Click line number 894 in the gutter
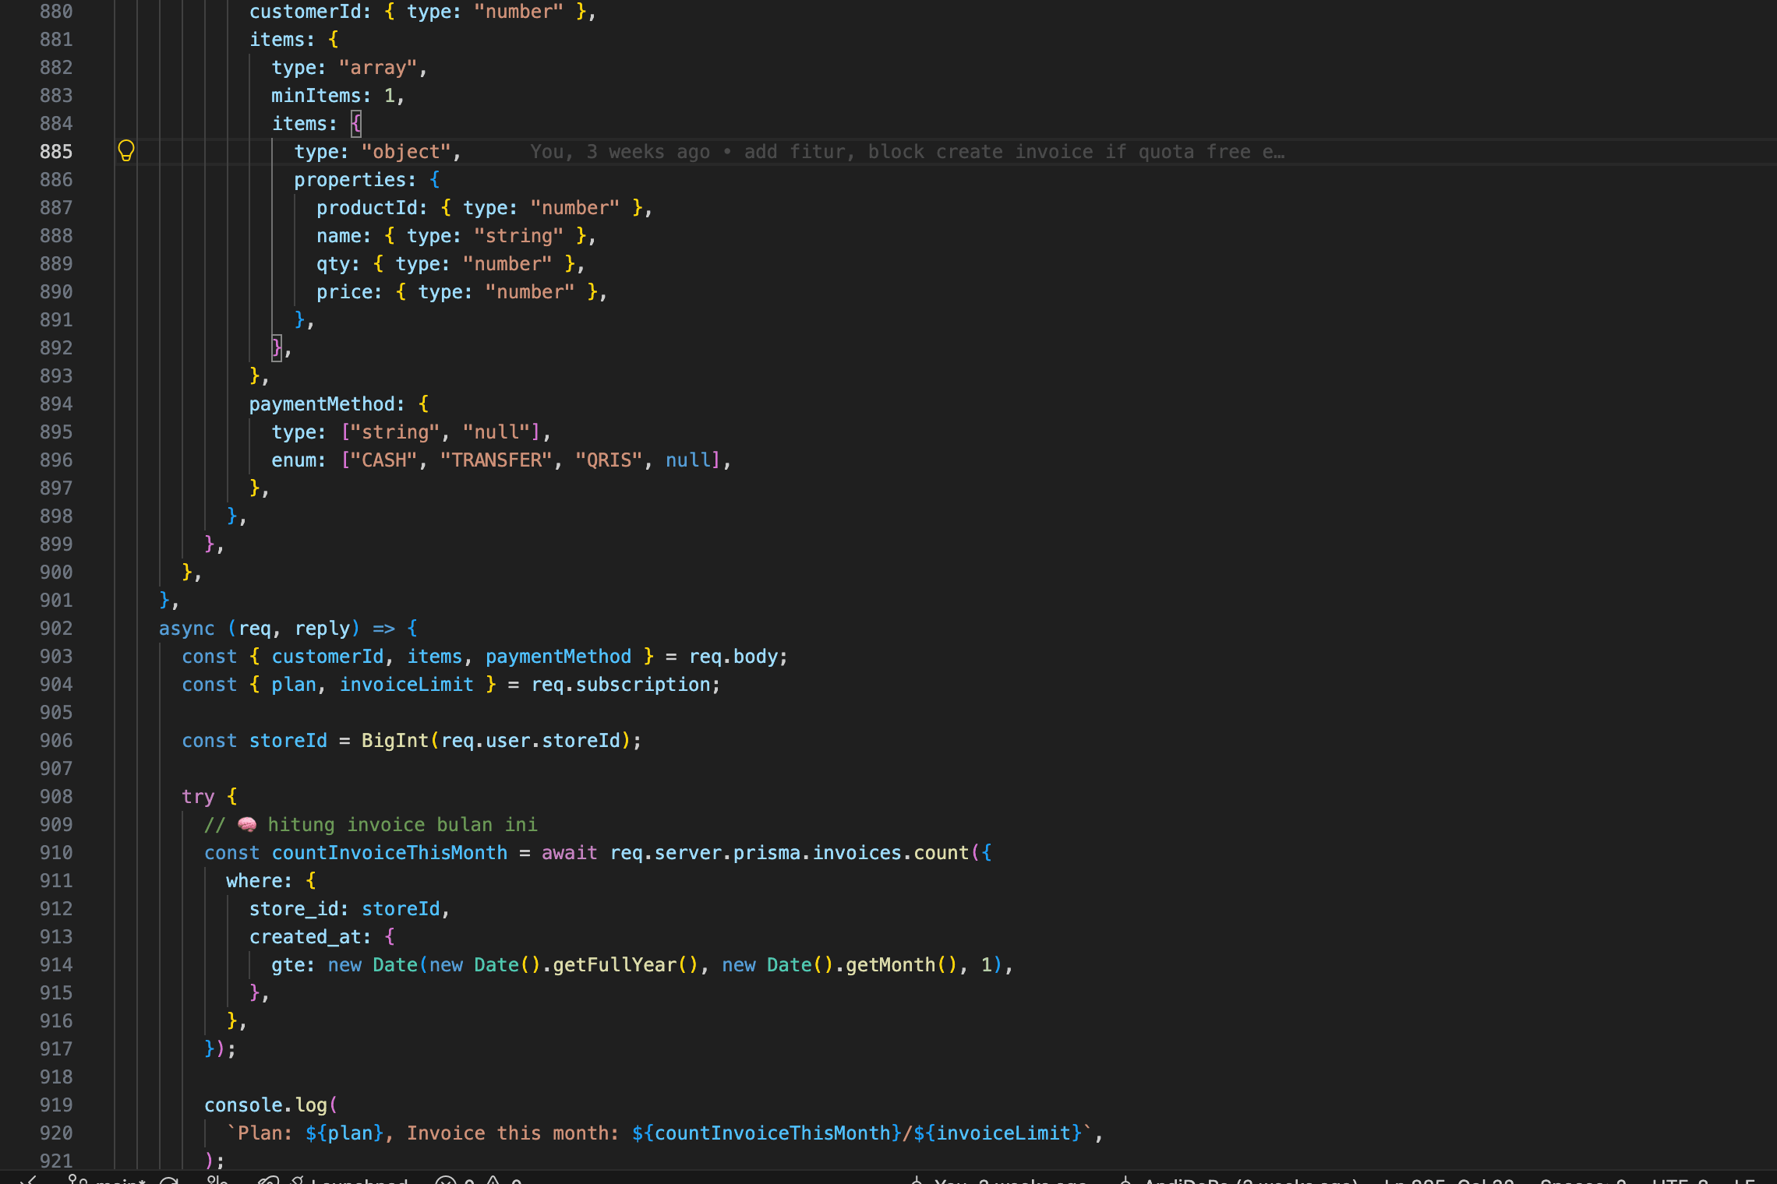Viewport: 1777px width, 1184px height. tap(56, 404)
